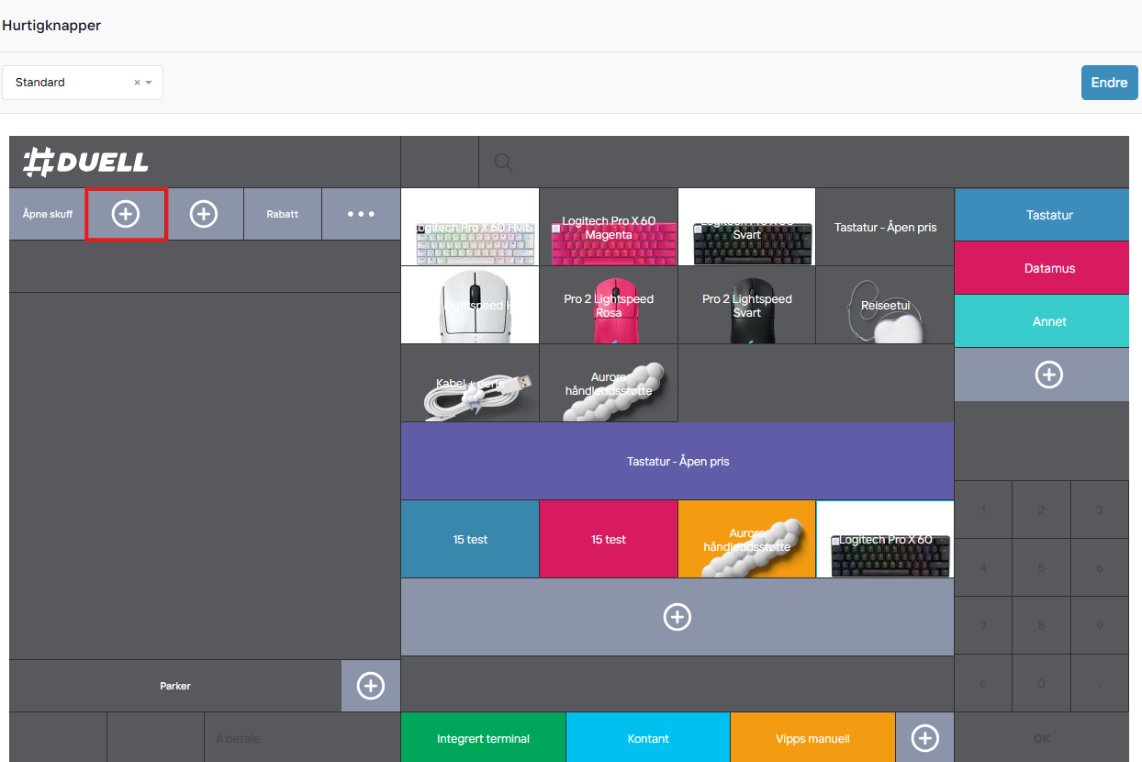
Task: Open the Datamus category
Action: (1042, 268)
